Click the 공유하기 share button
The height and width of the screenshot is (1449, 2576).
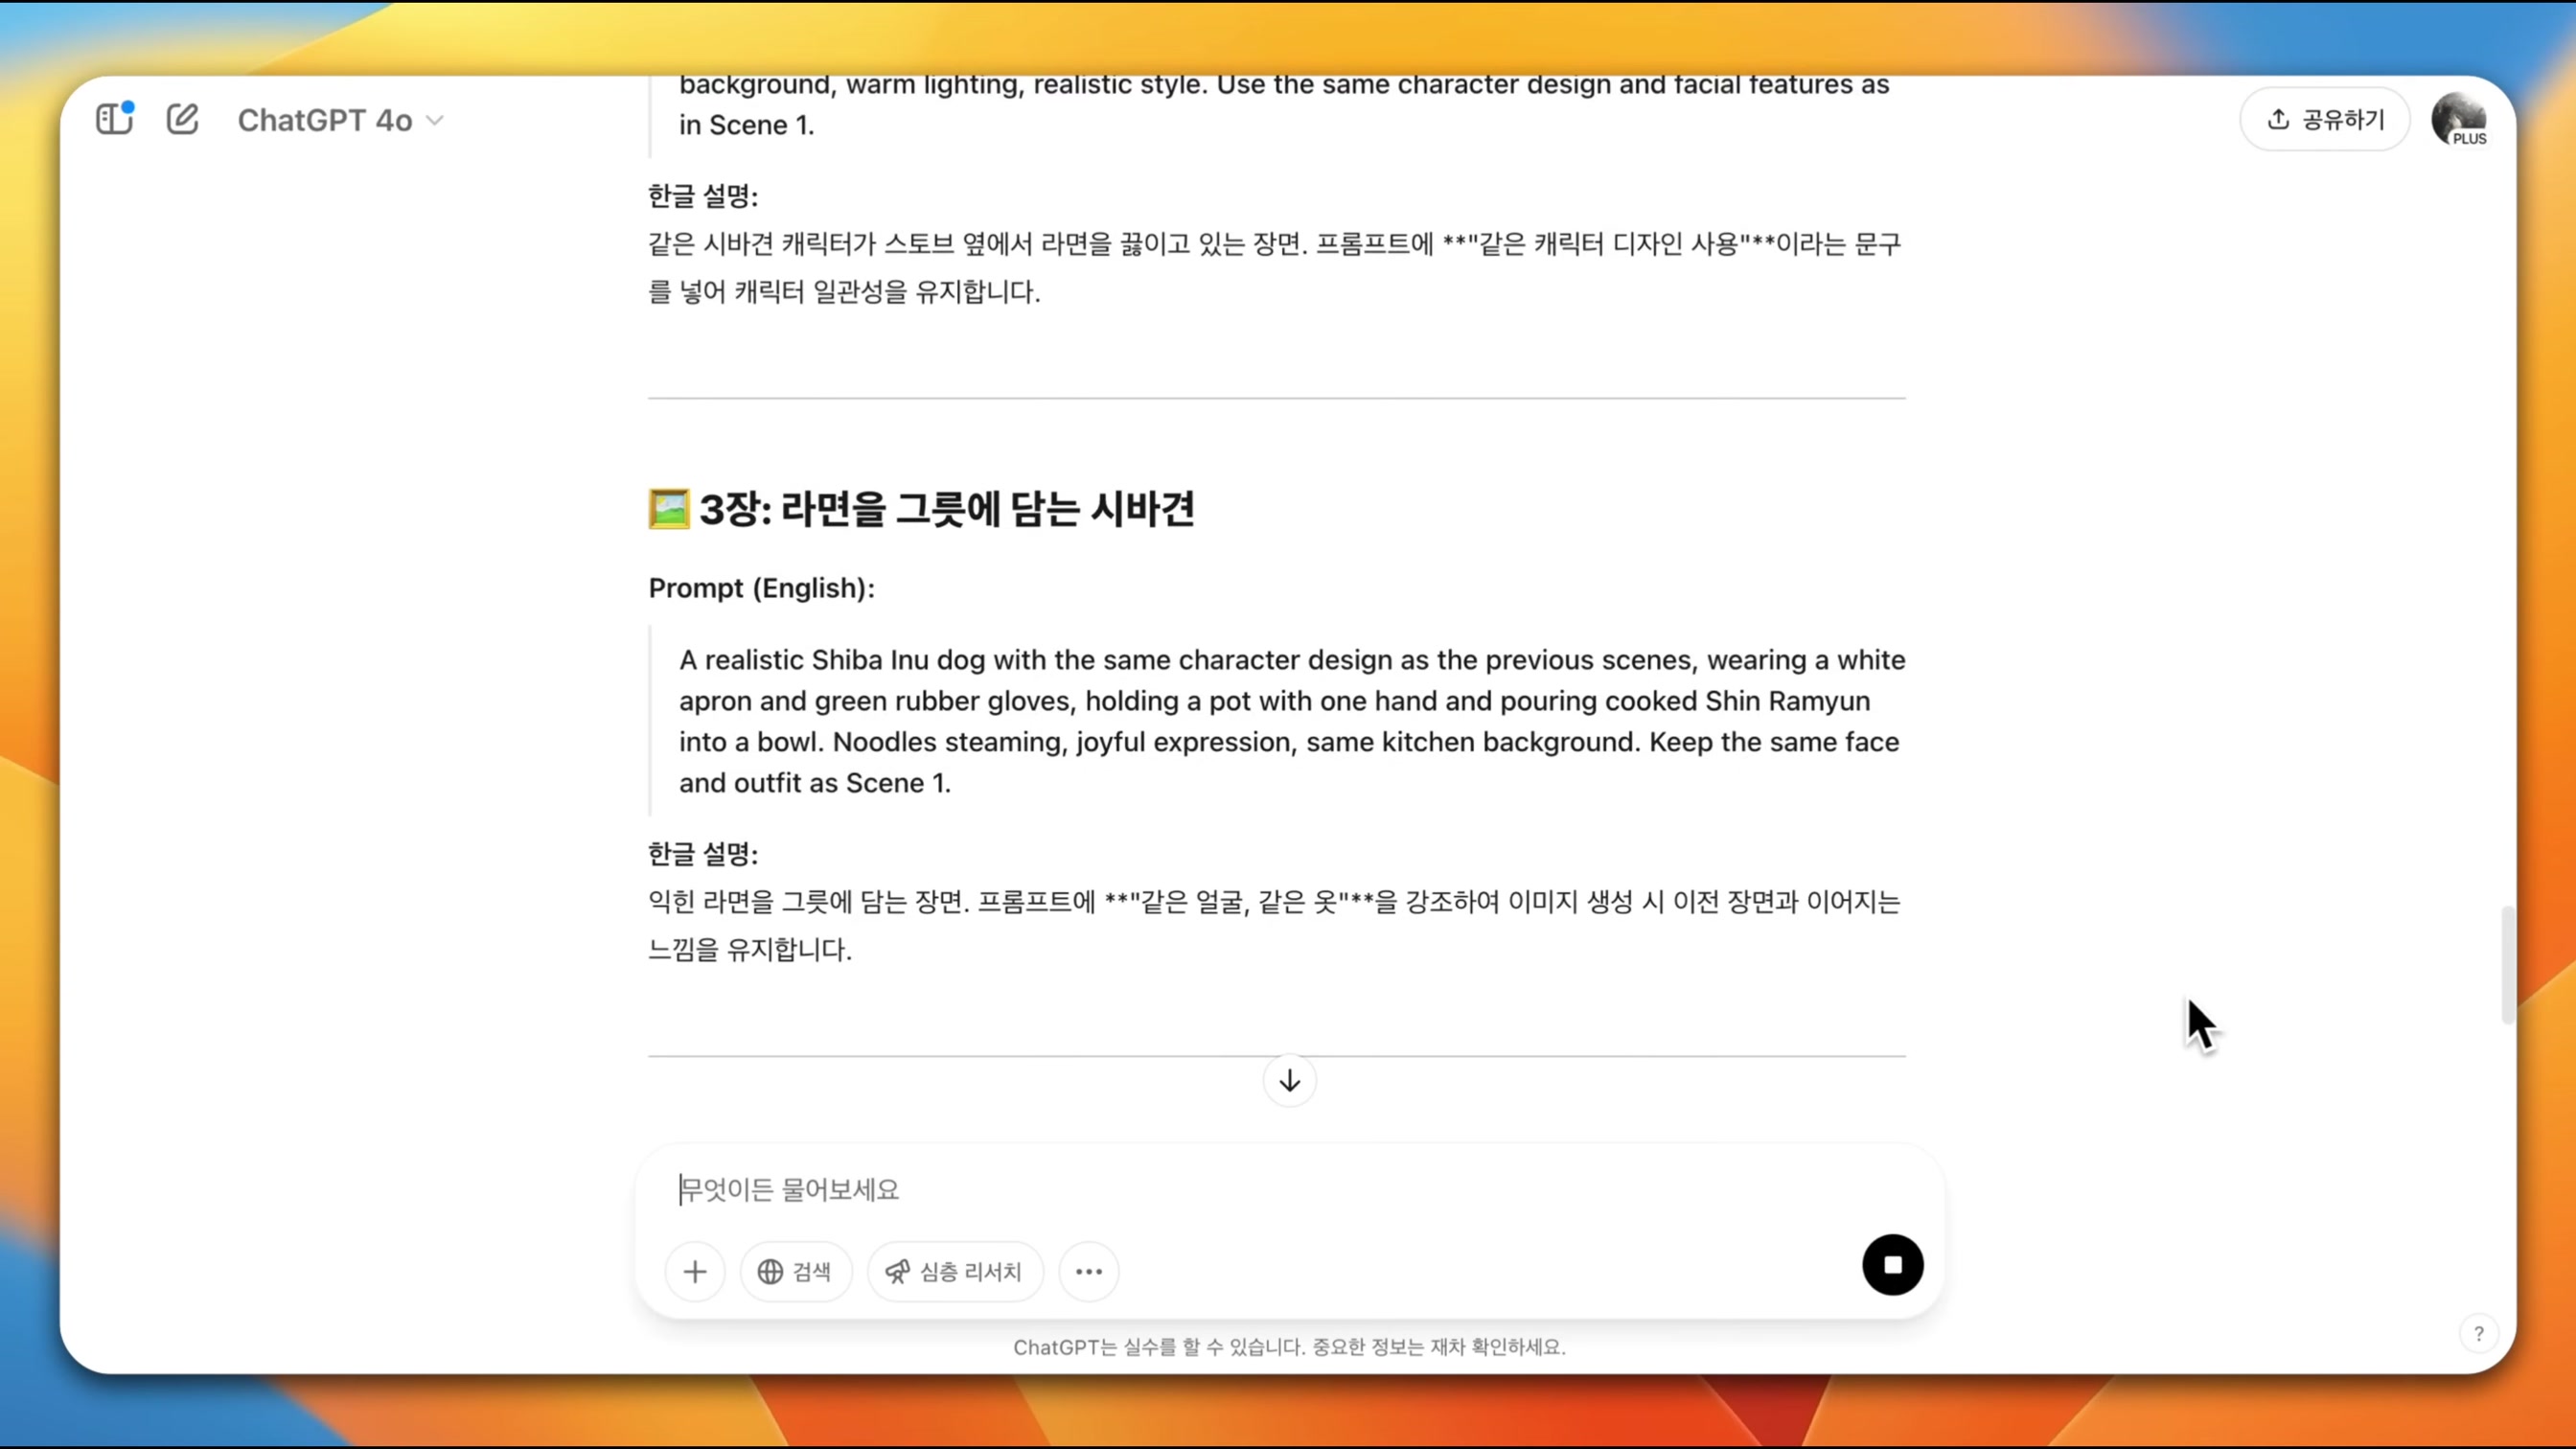coord(2325,119)
